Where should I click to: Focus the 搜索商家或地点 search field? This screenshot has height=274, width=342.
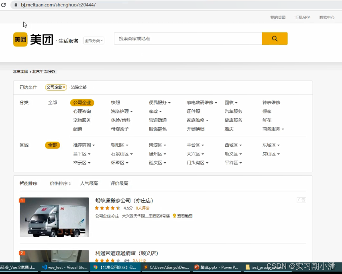[188, 38]
